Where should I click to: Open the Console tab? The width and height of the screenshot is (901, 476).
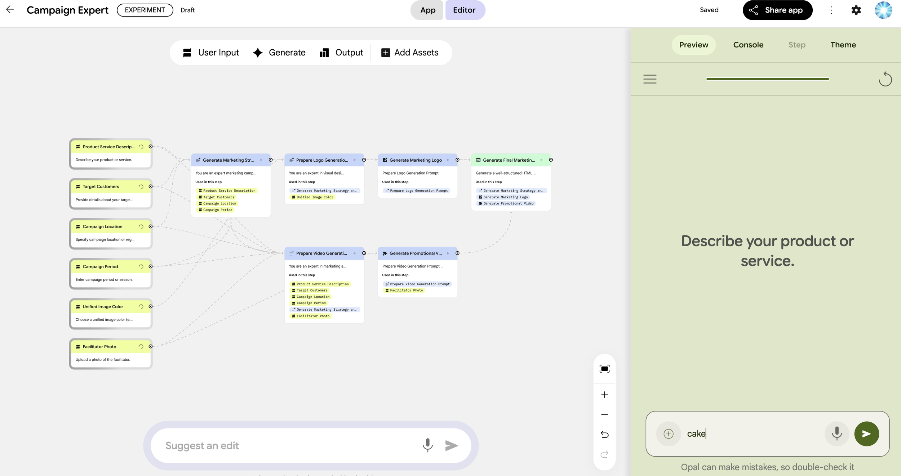tap(748, 45)
